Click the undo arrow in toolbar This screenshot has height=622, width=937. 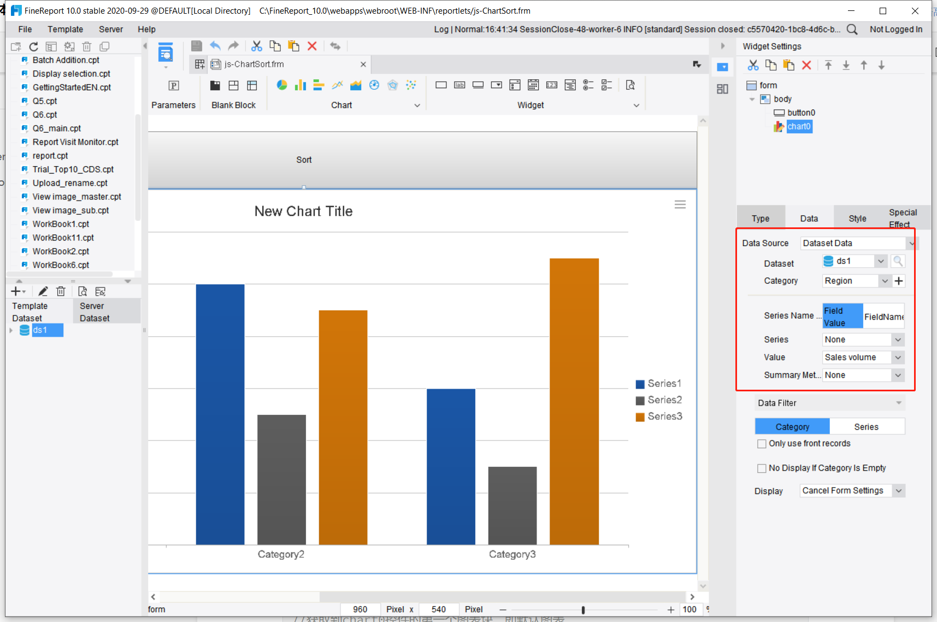point(215,46)
